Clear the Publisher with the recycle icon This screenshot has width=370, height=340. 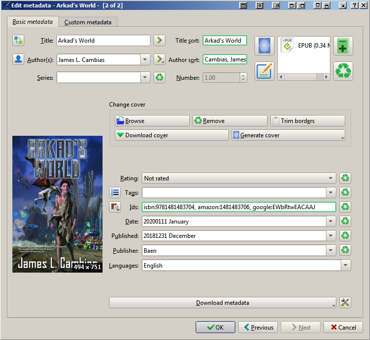click(345, 250)
